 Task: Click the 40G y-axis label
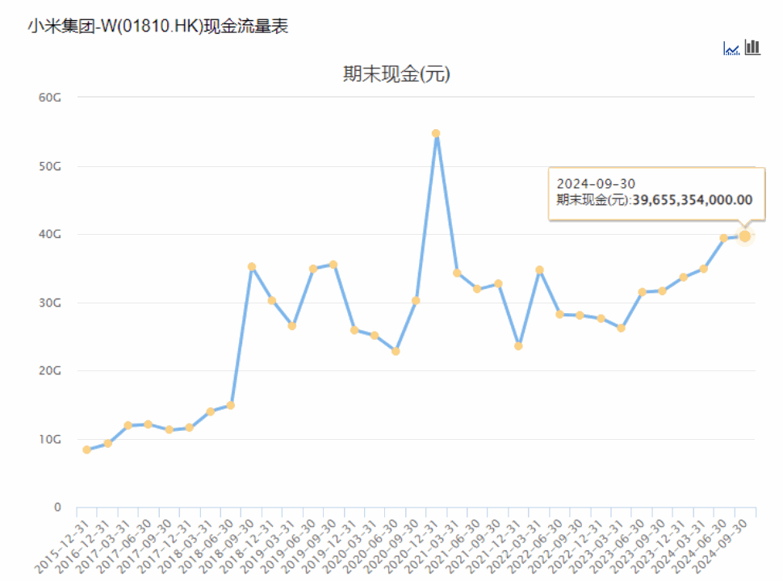[49, 234]
